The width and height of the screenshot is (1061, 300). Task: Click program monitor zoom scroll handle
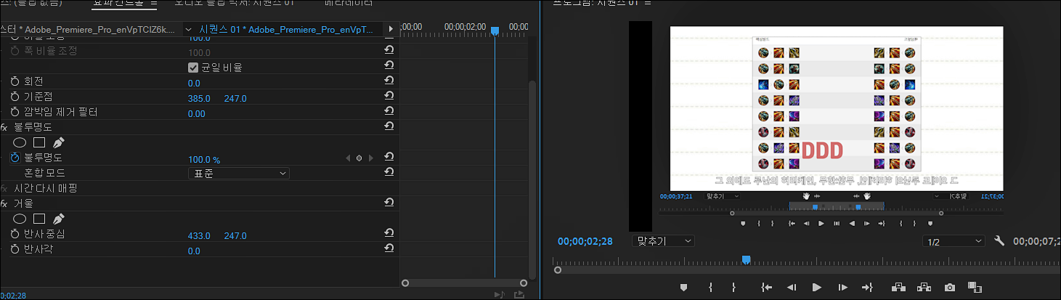558,270
